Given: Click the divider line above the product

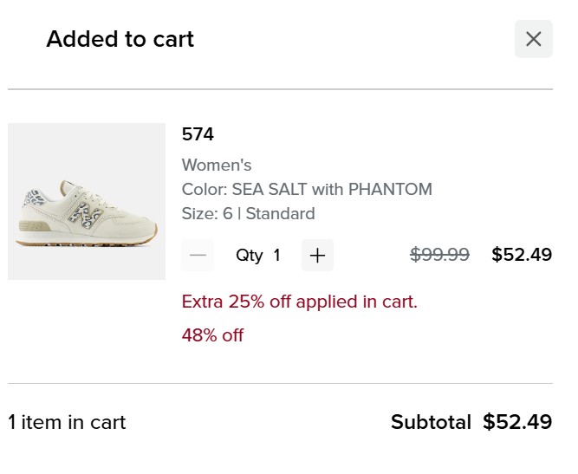Looking at the screenshot, I should (280, 89).
